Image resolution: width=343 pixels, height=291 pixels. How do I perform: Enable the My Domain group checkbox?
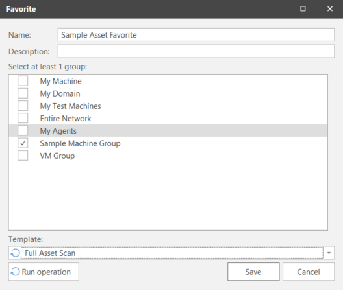tap(23, 93)
